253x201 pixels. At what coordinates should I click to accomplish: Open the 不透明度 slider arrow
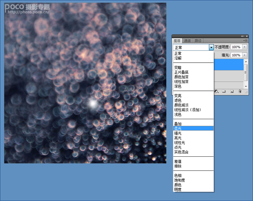tap(245, 47)
